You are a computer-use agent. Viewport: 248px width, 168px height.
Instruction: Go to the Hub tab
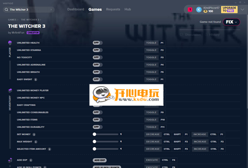128,9
